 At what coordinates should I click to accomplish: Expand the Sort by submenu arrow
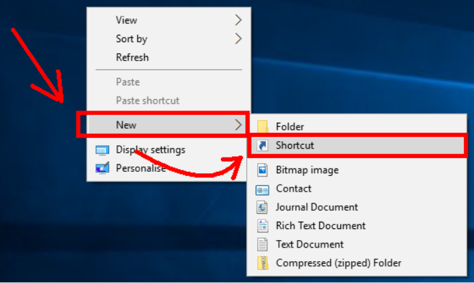[x=239, y=39]
